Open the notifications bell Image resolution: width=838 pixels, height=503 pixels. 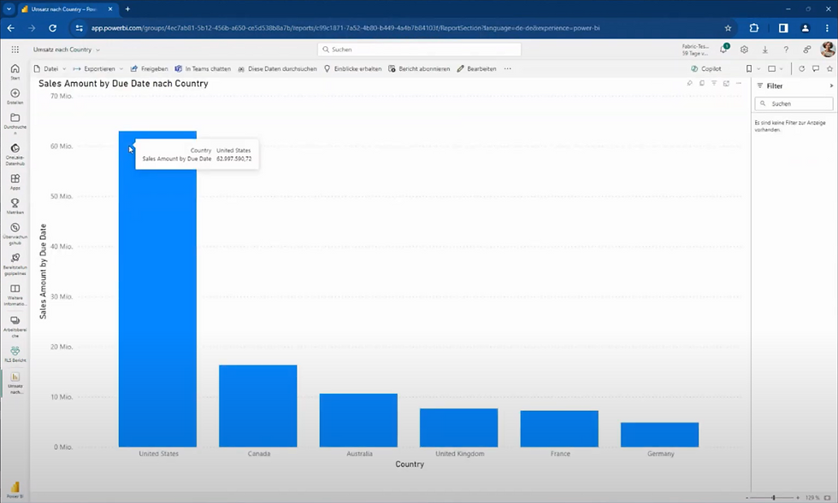[x=723, y=50]
